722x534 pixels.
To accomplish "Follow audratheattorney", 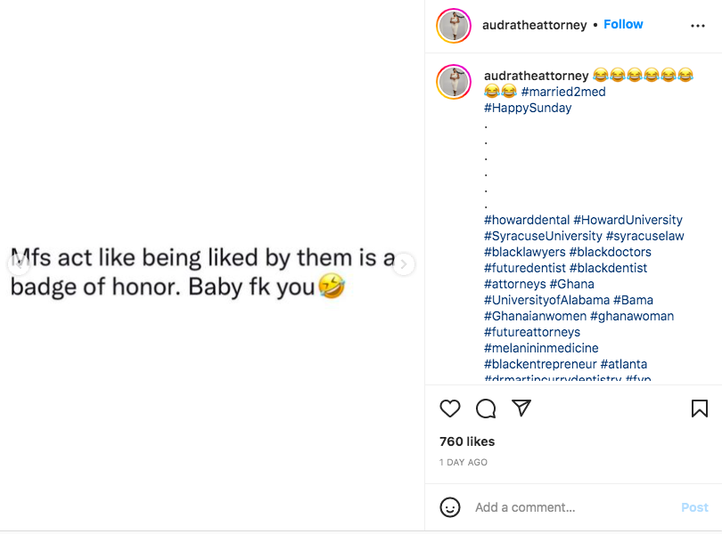I will [x=623, y=24].
